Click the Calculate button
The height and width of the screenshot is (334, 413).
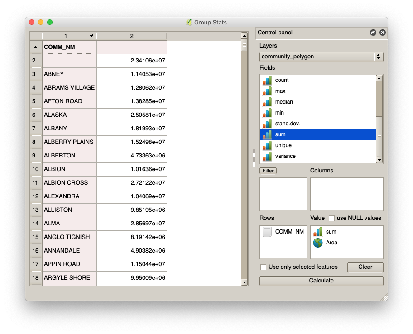point(322,281)
